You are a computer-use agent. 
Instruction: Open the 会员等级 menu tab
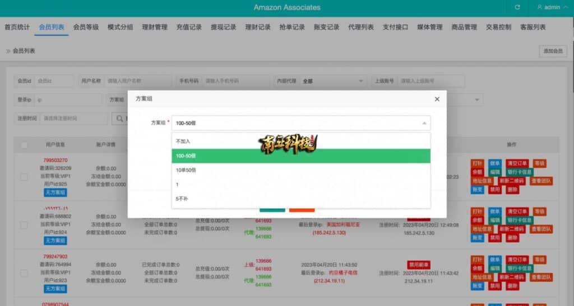coord(86,27)
